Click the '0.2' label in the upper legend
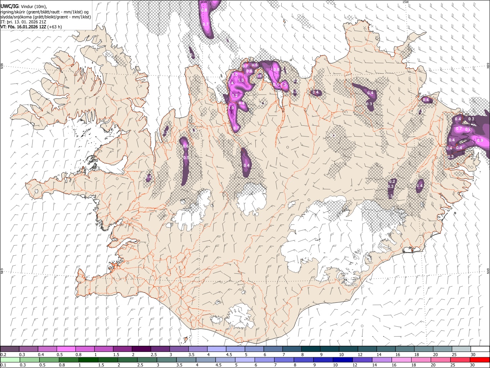The height and width of the screenshot is (368, 490). pyautogui.click(x=3, y=355)
